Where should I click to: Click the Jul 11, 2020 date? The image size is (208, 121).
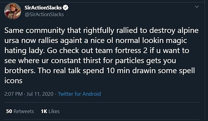pos(40,94)
